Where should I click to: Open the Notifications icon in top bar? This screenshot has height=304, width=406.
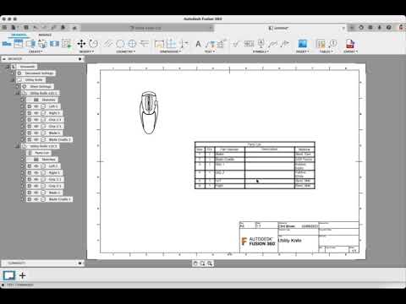coord(380,28)
